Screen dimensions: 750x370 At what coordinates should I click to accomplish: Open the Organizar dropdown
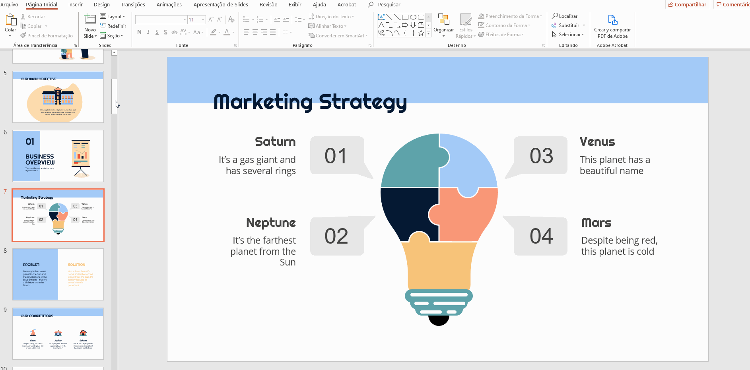tap(443, 25)
